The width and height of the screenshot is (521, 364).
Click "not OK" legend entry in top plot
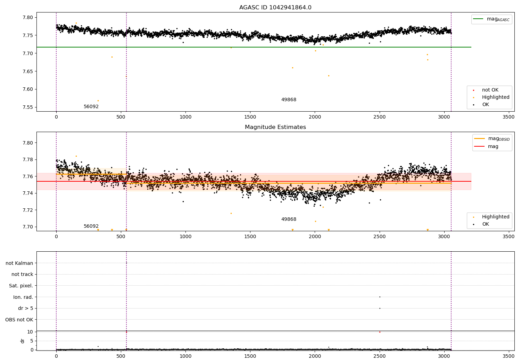[486, 90]
